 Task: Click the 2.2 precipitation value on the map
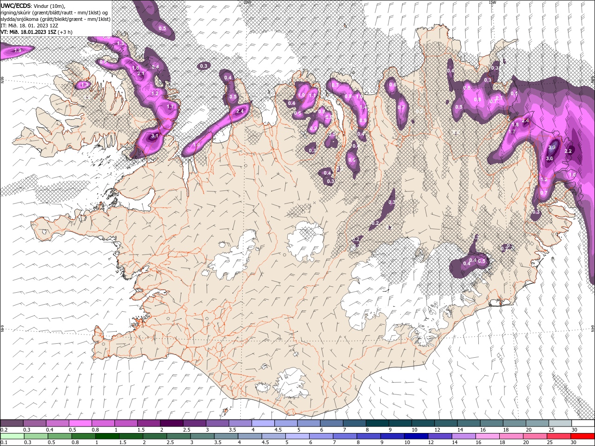[568, 151]
